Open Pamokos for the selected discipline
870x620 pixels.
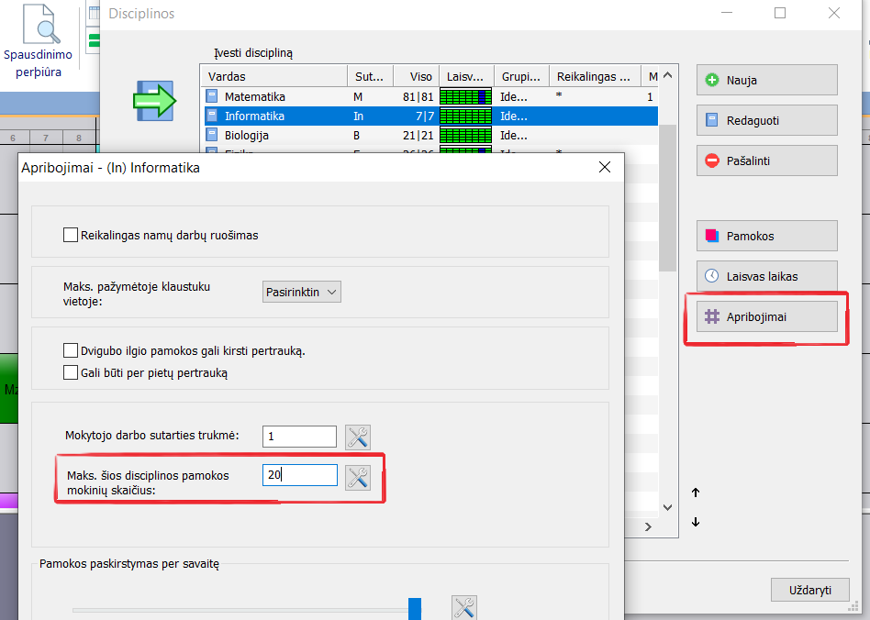pyautogui.click(x=767, y=236)
